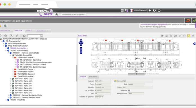Click the power logout icon
Screen dimensions: 196x108
coord(159,10)
